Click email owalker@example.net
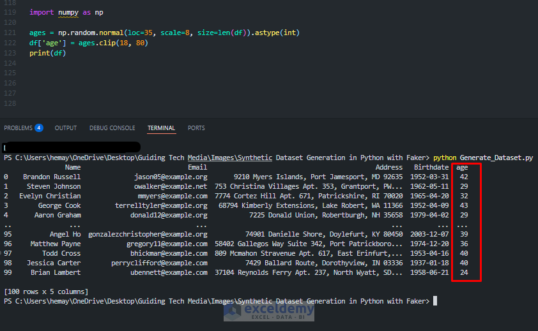The width and height of the screenshot is (538, 331). click(171, 186)
